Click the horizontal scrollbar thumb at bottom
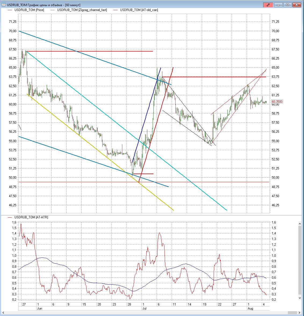304x316 pixels. [293, 313]
